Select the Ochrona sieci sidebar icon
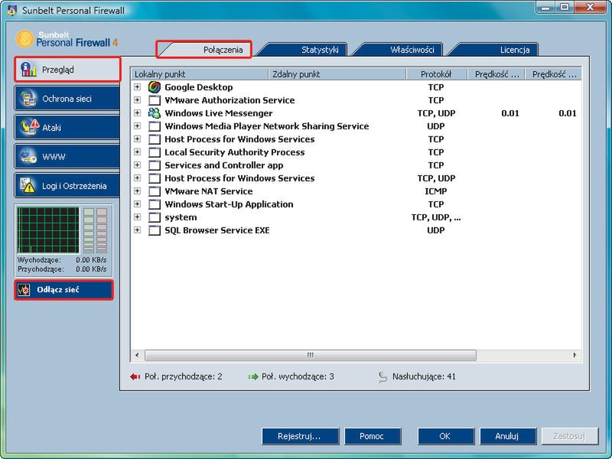This screenshot has height=459, width=612. coord(28,99)
